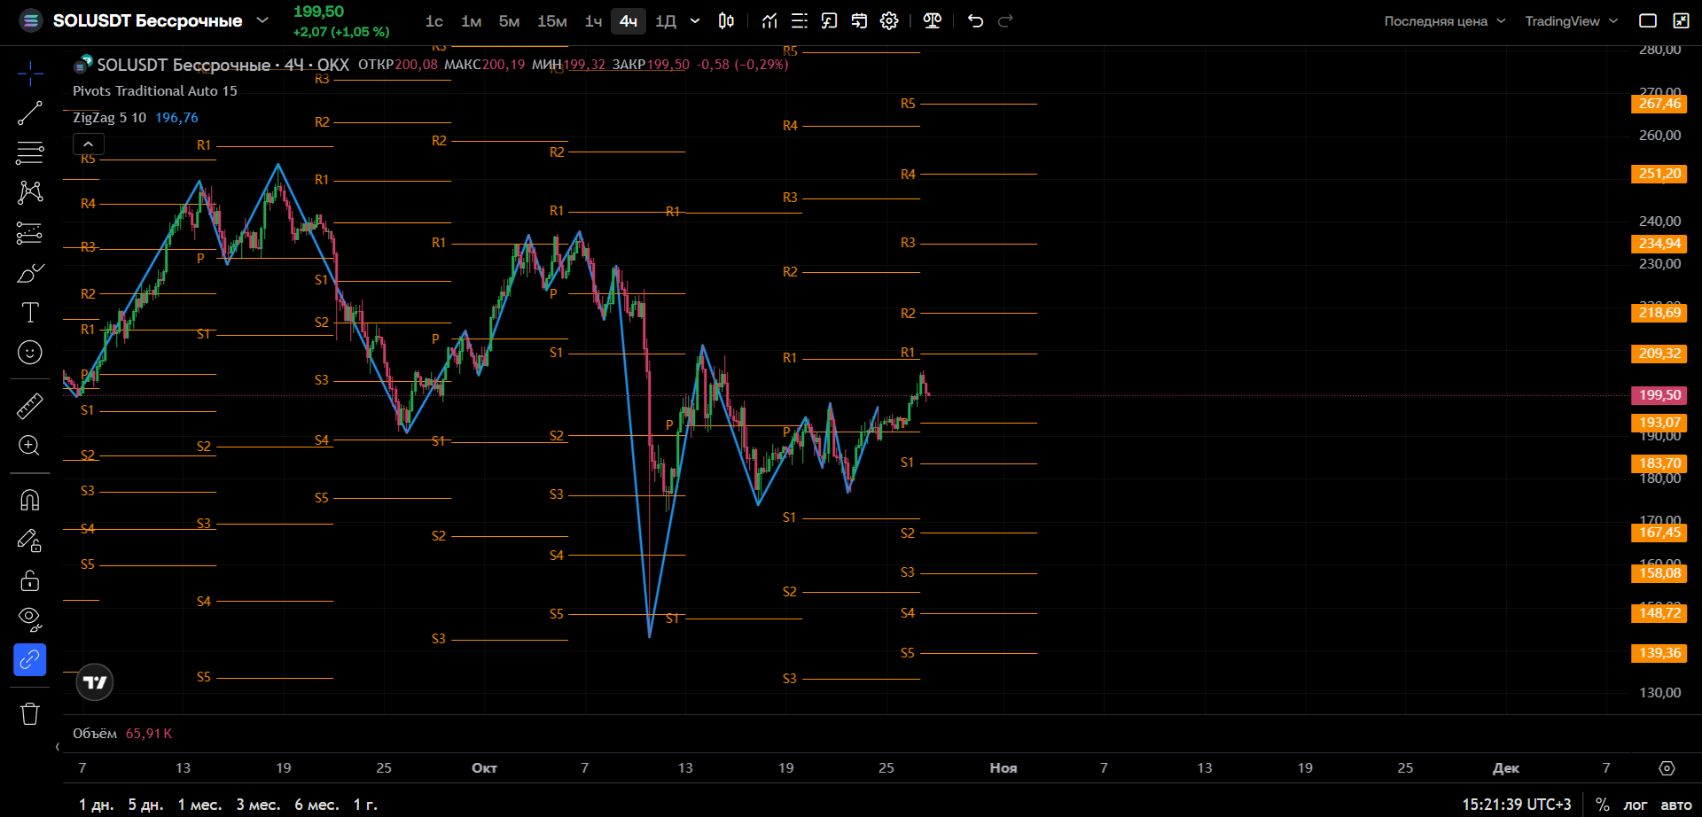This screenshot has height=817, width=1702.
Task: Open the candlestick chart type selector
Action: coord(726,21)
